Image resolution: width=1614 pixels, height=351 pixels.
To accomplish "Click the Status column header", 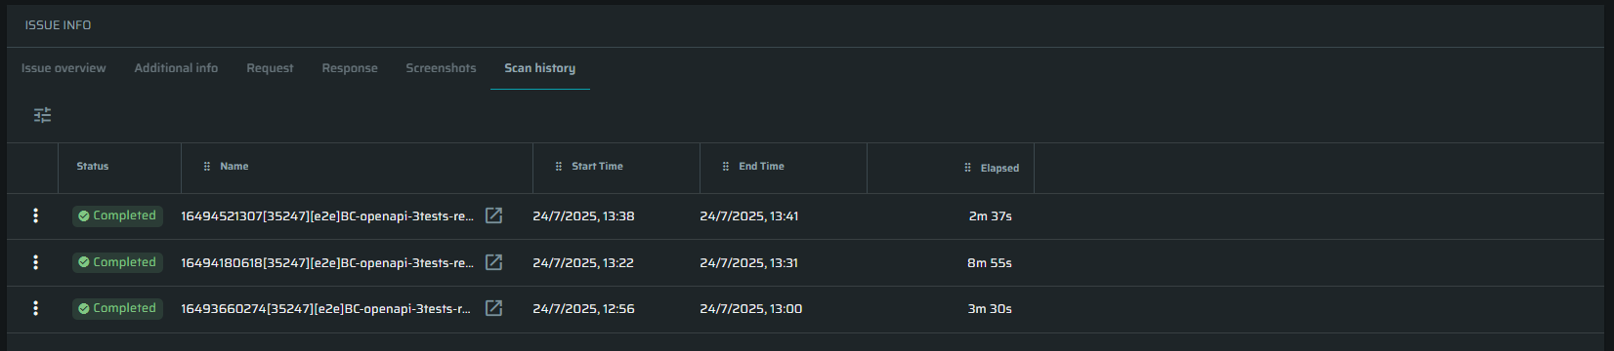I will click(93, 167).
